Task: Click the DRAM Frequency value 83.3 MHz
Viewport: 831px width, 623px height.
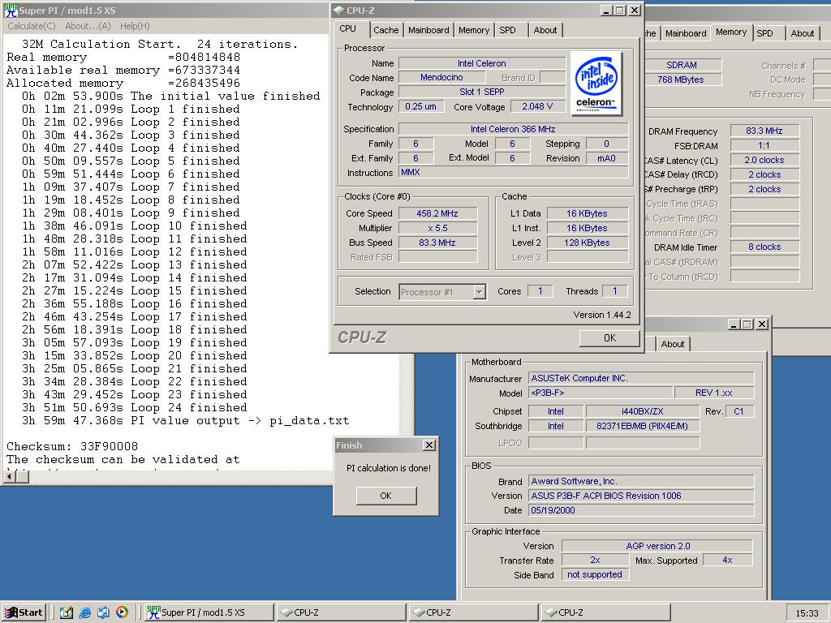Action: [764, 131]
